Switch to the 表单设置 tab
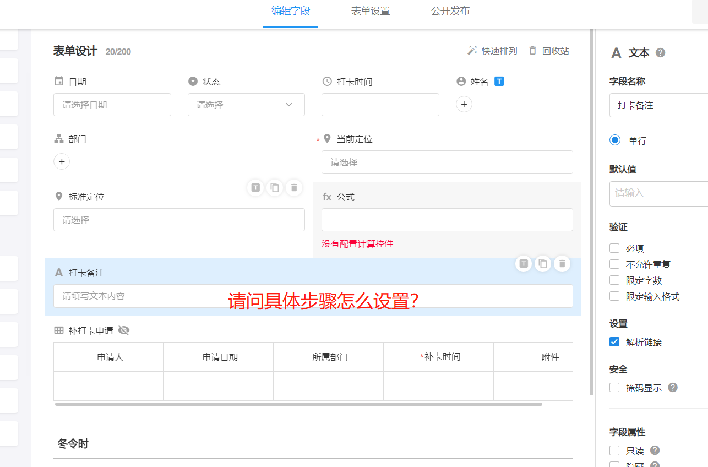This screenshot has height=467, width=708. pyautogui.click(x=371, y=11)
